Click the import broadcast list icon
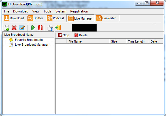 (58, 28)
